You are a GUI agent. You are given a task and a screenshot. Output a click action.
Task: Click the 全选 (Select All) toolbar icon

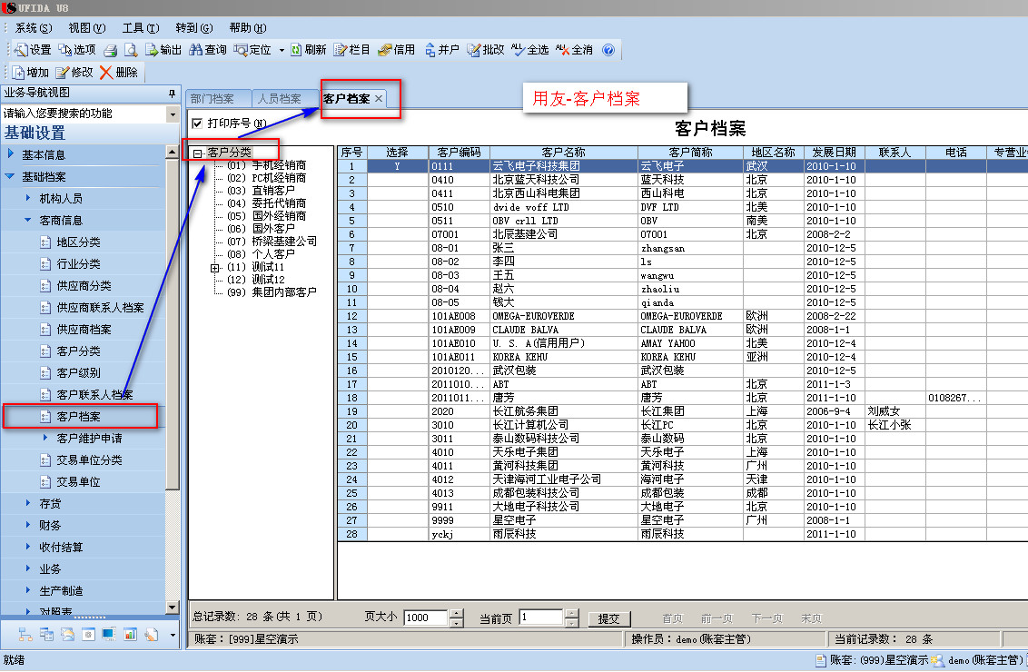(518, 50)
